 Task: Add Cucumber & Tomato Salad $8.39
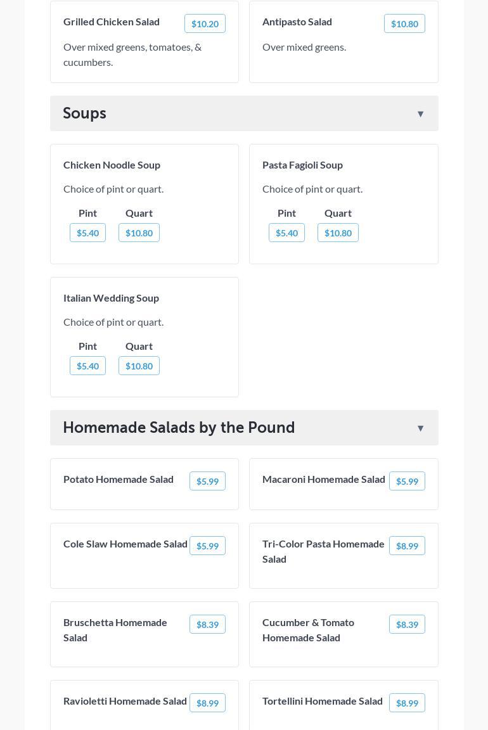407,625
